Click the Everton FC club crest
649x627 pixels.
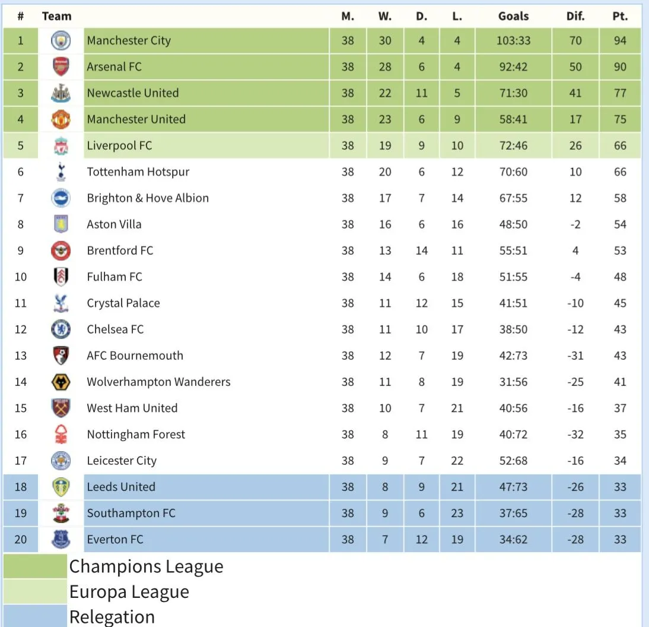tap(61, 539)
